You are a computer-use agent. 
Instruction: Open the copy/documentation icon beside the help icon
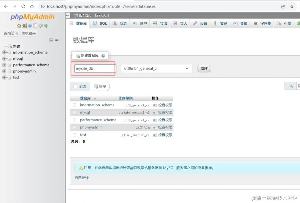(x=35, y=25)
